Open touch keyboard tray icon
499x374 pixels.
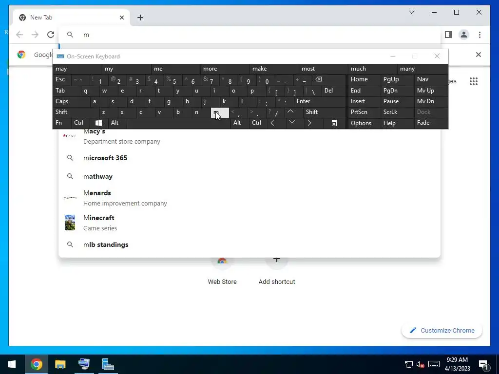click(434, 364)
